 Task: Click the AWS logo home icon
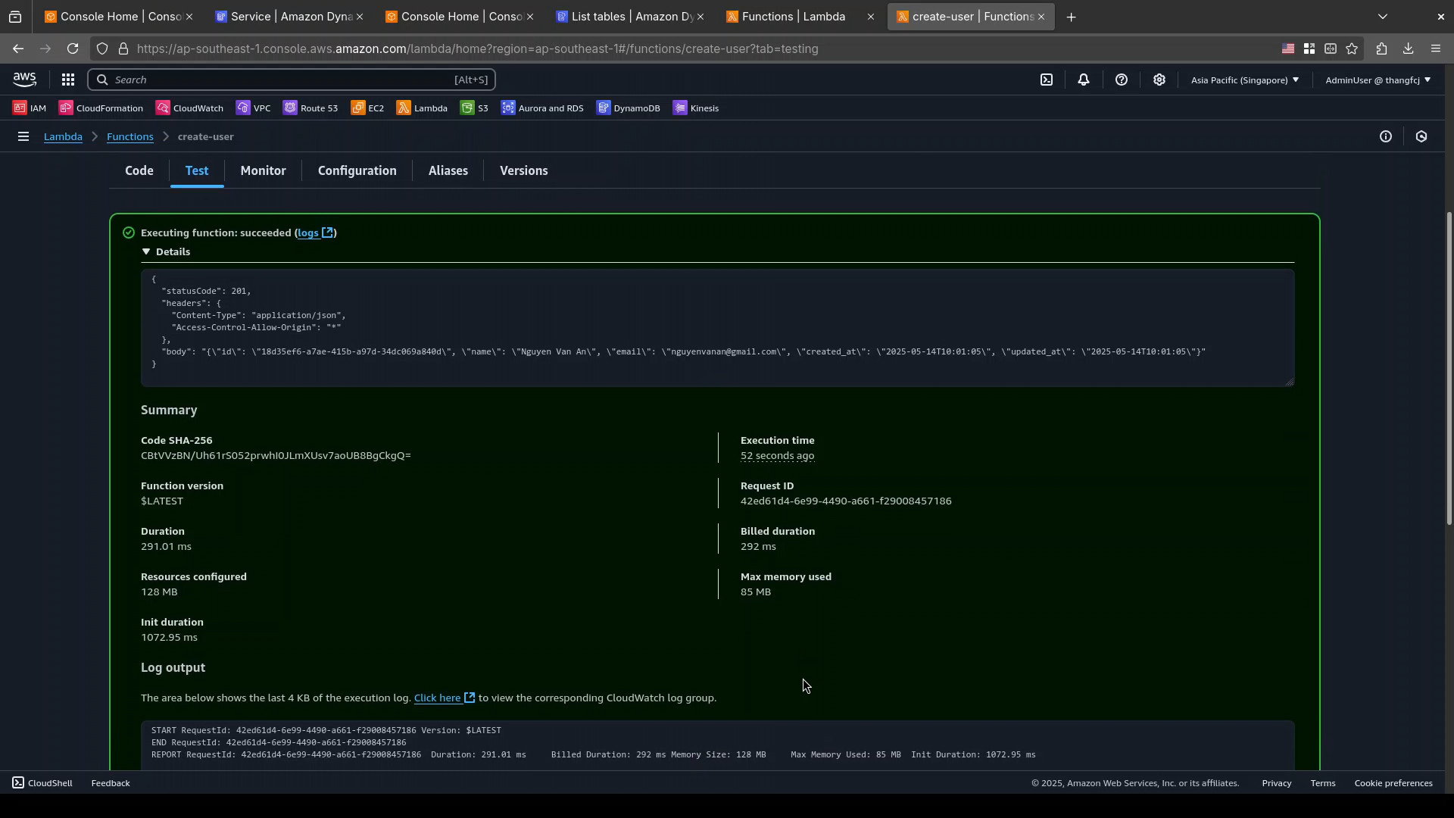[x=24, y=80]
